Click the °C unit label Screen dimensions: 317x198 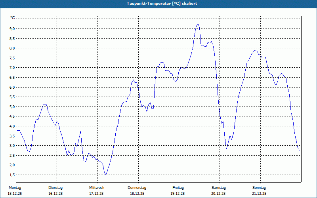pyautogui.click(x=12, y=18)
